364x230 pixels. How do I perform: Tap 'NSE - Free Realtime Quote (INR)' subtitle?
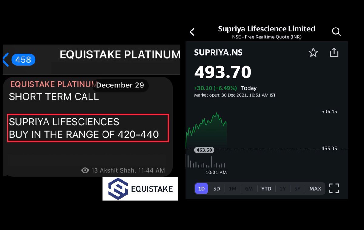pyautogui.click(x=267, y=37)
